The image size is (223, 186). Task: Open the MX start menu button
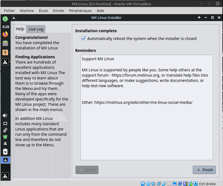coord(5,175)
